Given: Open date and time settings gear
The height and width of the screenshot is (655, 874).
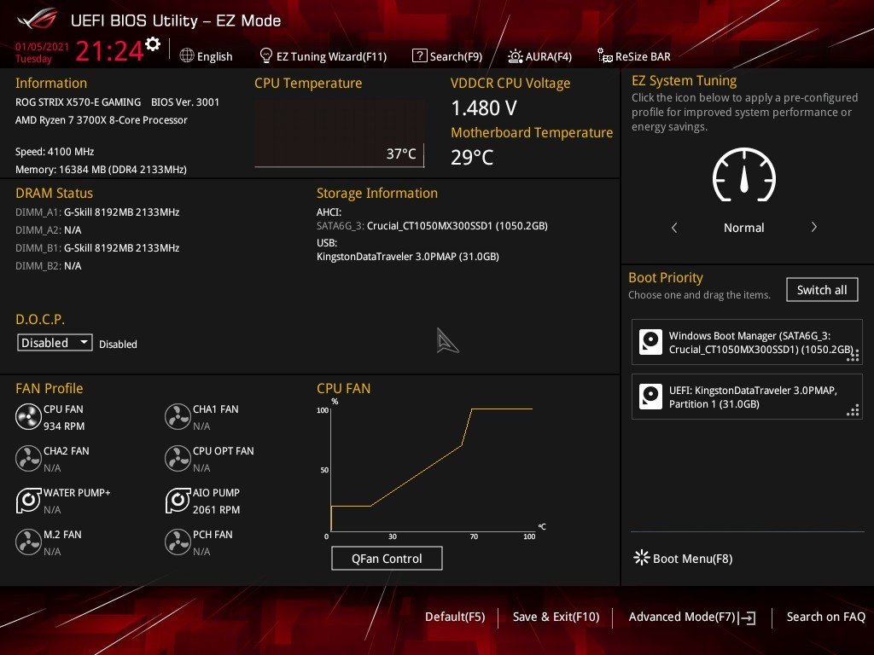Looking at the screenshot, I should [x=153, y=44].
